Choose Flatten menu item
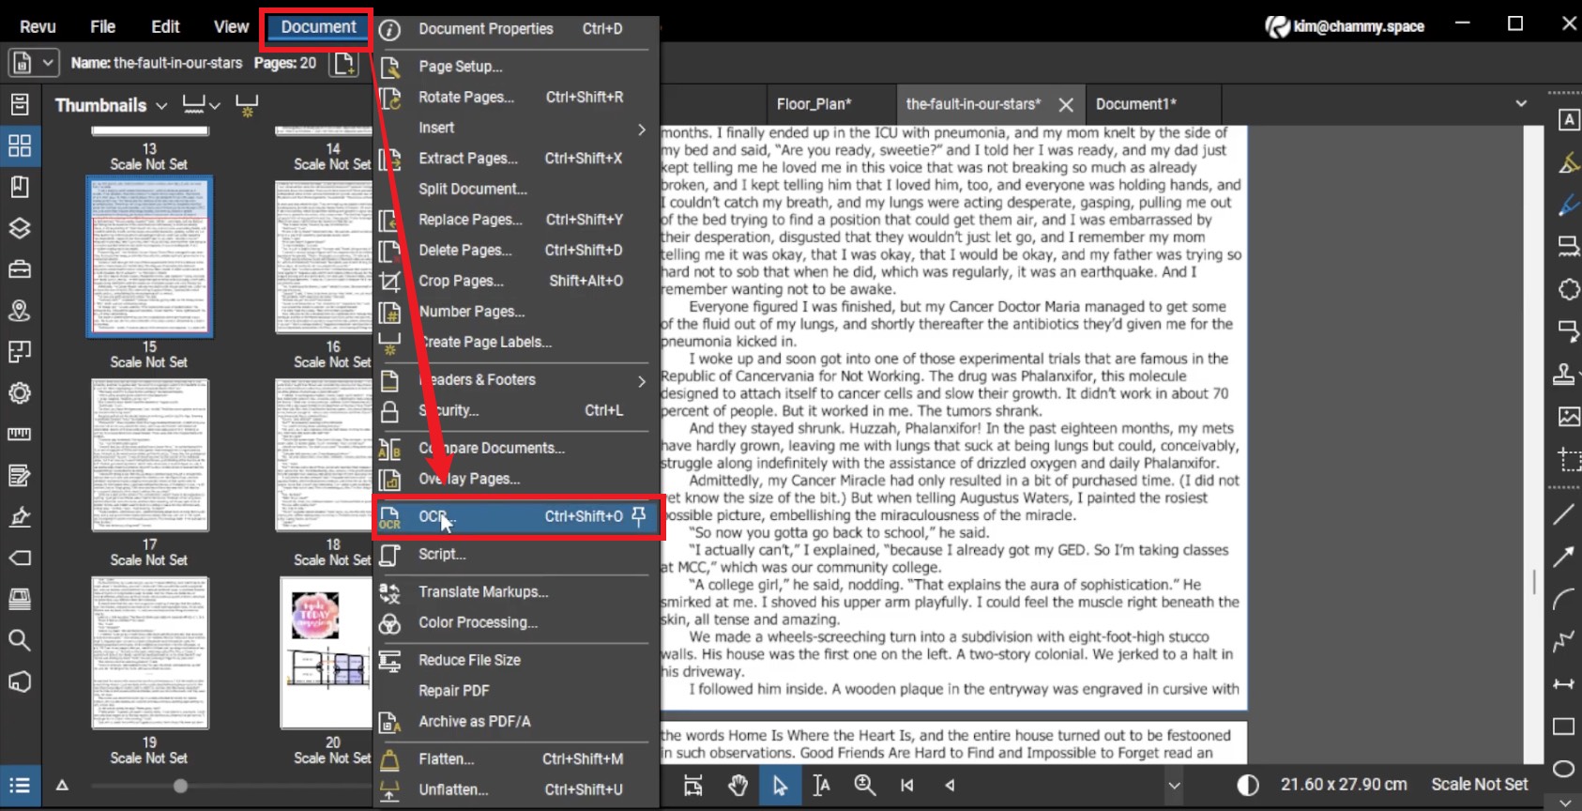Screen dimensions: 1582x811 click(515, 759)
